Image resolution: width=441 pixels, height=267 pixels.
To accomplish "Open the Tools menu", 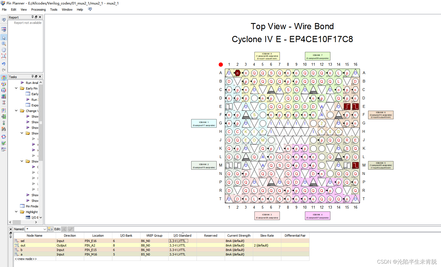I will (x=54, y=10).
